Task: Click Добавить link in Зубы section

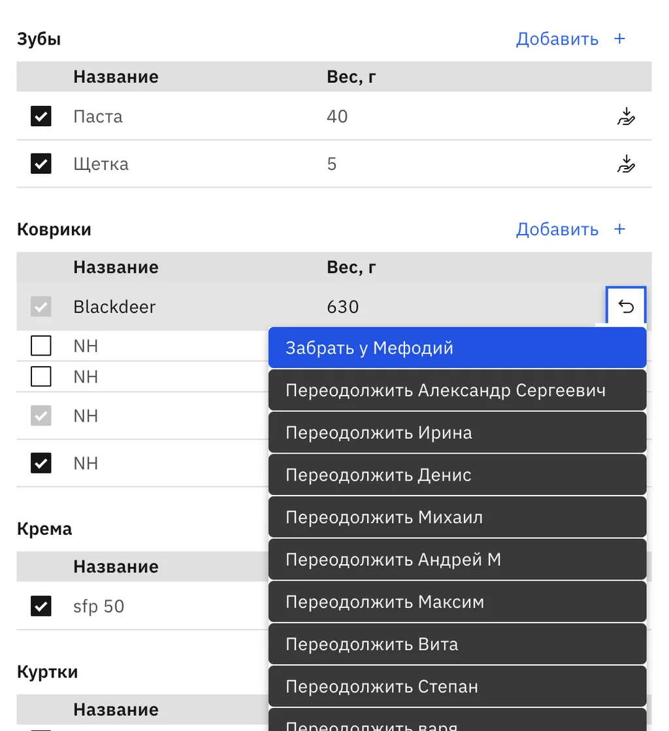Action: click(x=557, y=39)
